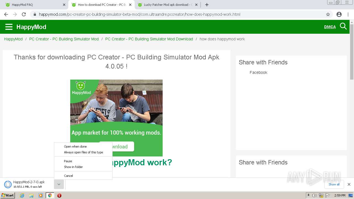Click the 2:59 PM system clock
Screen dimensions: 354x199
340,195
